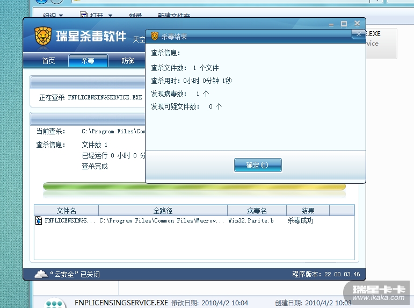
Task: Sort results by 文件名 column header
Action: [x=66, y=211]
